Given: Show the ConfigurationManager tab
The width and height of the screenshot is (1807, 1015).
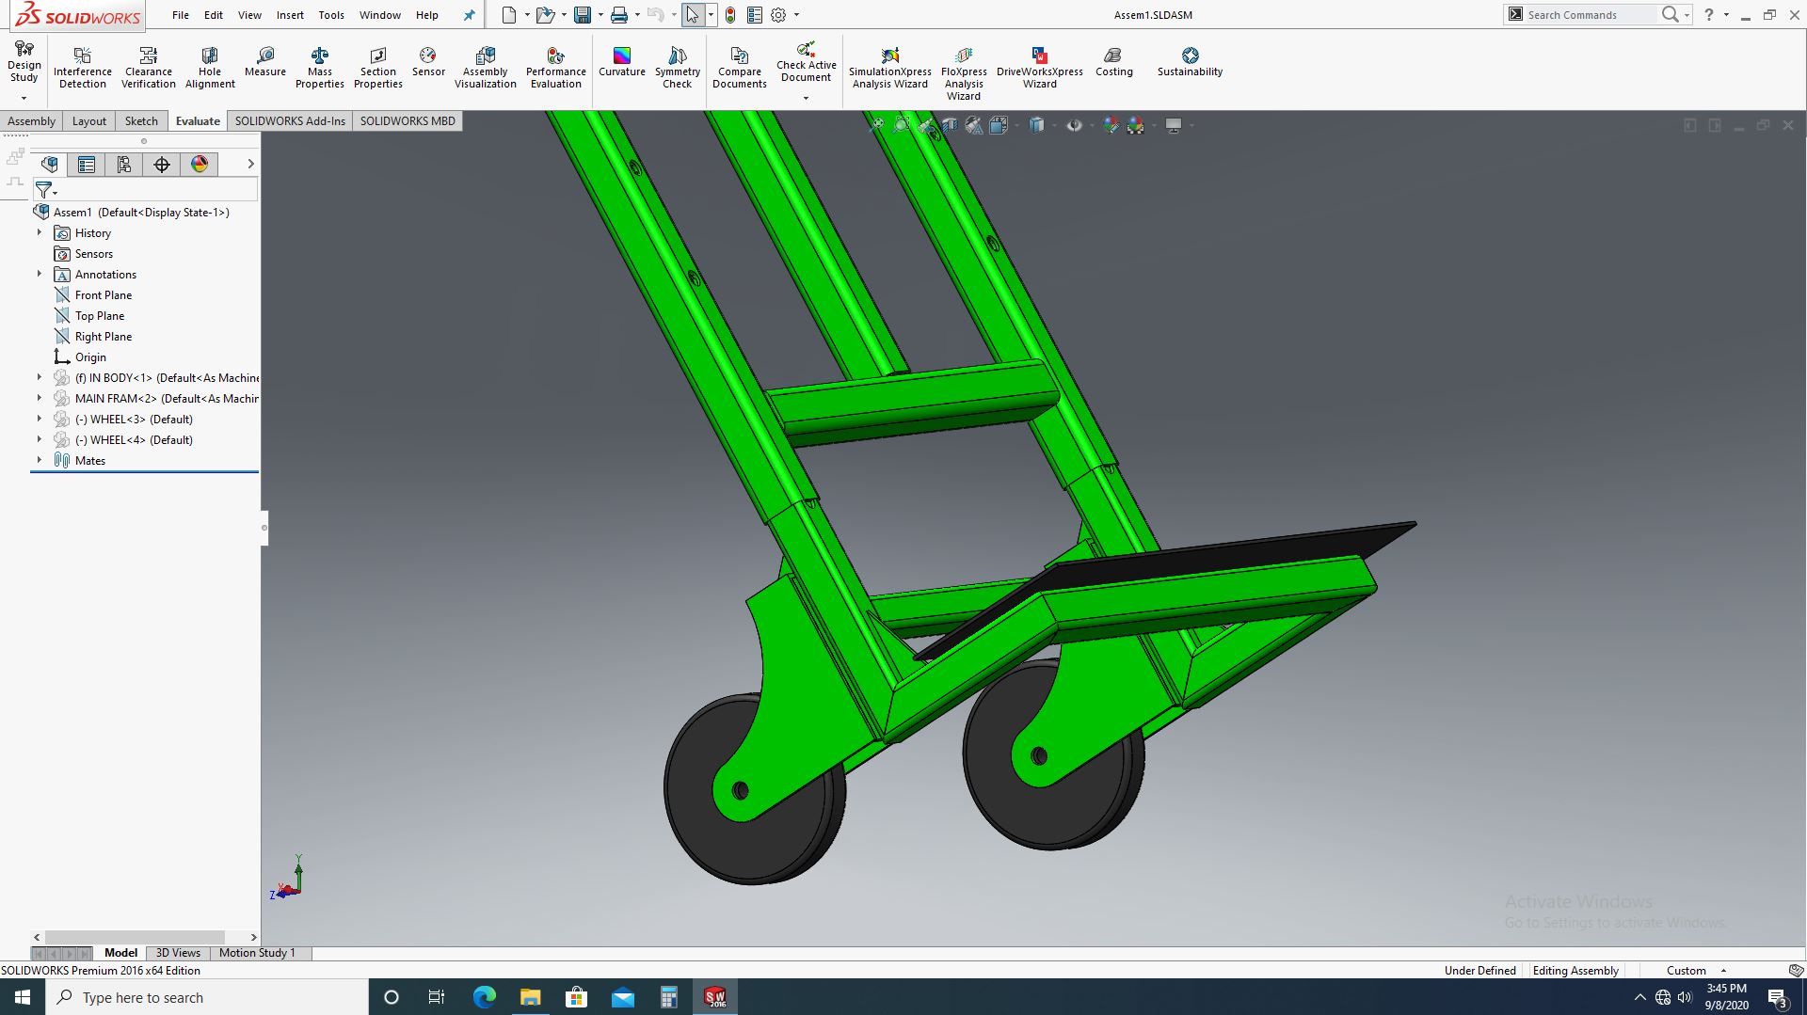Looking at the screenshot, I should (124, 165).
